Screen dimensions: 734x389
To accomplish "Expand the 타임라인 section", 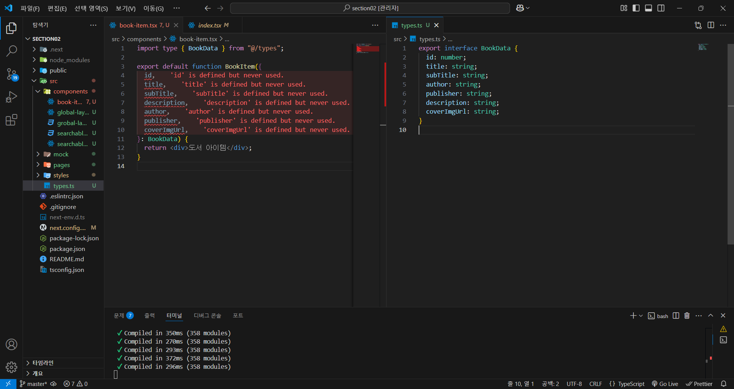I will pos(43,363).
